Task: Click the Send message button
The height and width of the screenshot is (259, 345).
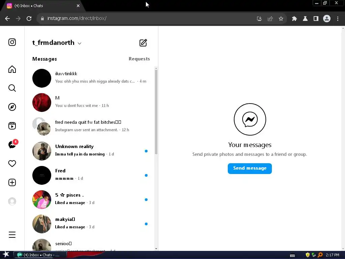Action: coord(250,169)
